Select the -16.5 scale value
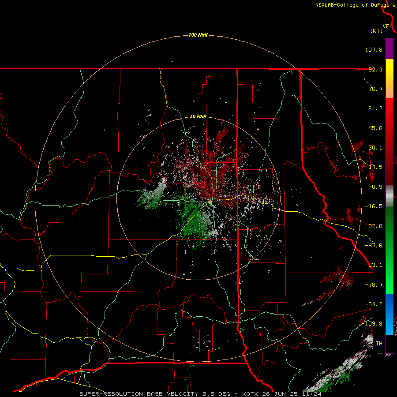 pos(374,206)
